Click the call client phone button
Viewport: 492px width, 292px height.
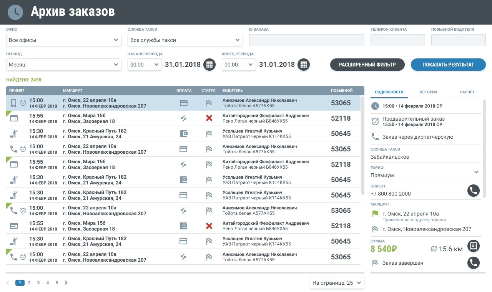tap(474, 191)
